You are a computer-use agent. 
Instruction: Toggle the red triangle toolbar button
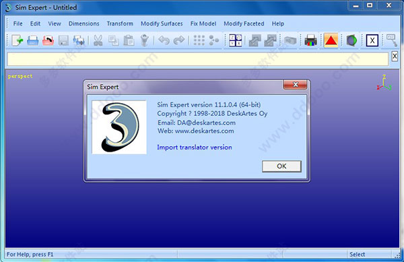[331, 40]
